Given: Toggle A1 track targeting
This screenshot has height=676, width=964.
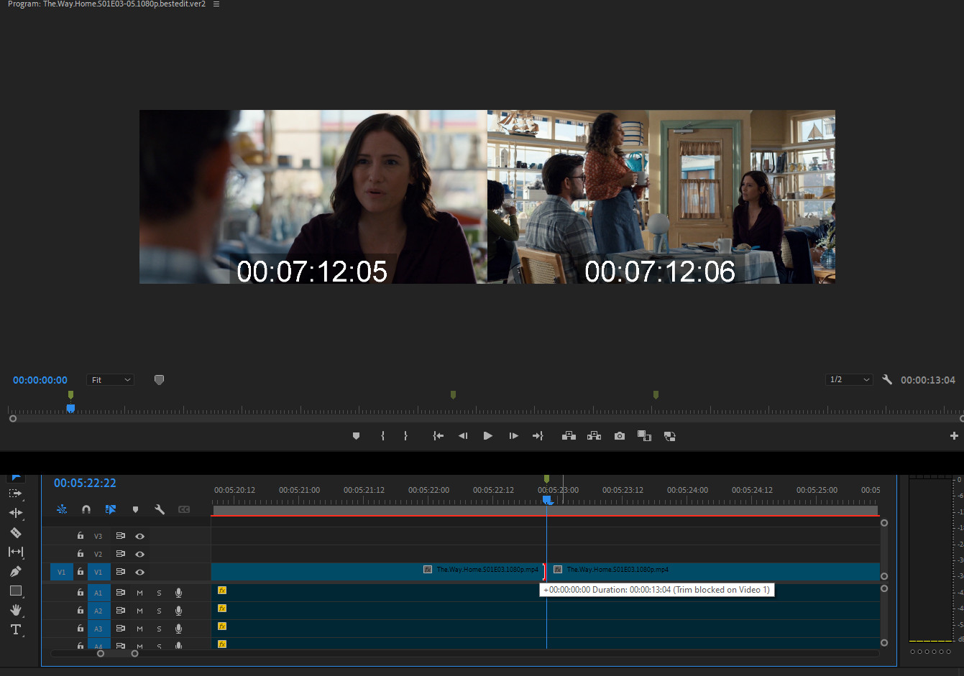Looking at the screenshot, I should click(x=98, y=593).
